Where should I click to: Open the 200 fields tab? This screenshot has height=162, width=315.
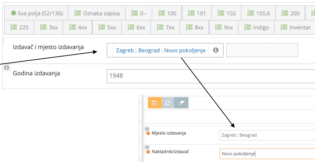290,13
